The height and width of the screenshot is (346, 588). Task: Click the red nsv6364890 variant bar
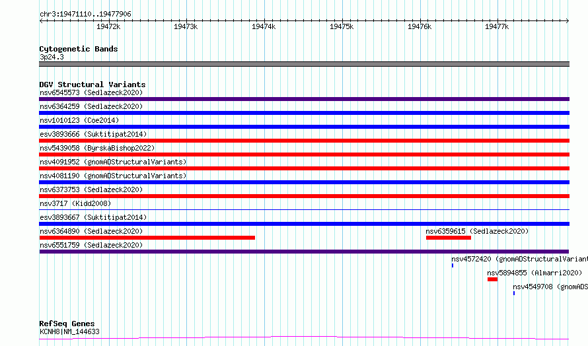point(147,238)
